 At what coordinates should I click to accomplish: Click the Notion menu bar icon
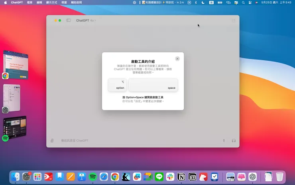pos(189,2)
